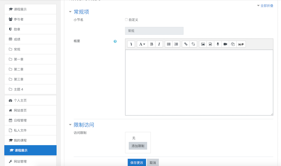Open 参与者 in the sidebar
The height and width of the screenshot is (166, 281).
pyautogui.click(x=30, y=19)
